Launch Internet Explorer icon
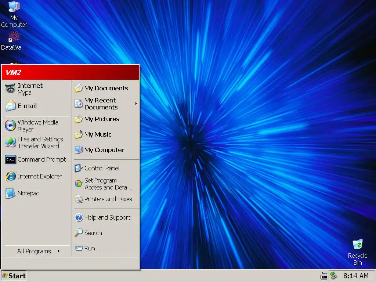 [10, 176]
